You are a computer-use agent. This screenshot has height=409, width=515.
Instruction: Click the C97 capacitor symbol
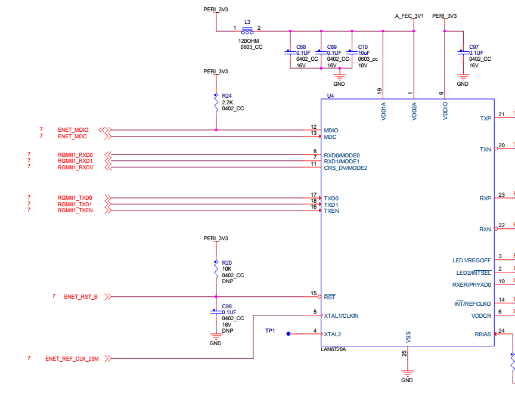[463, 52]
